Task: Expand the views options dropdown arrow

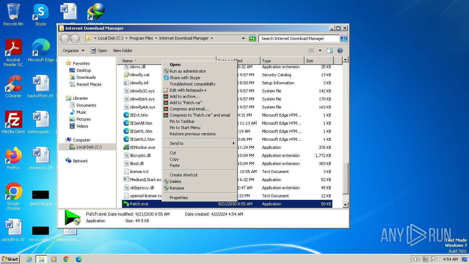Action: click(x=320, y=51)
